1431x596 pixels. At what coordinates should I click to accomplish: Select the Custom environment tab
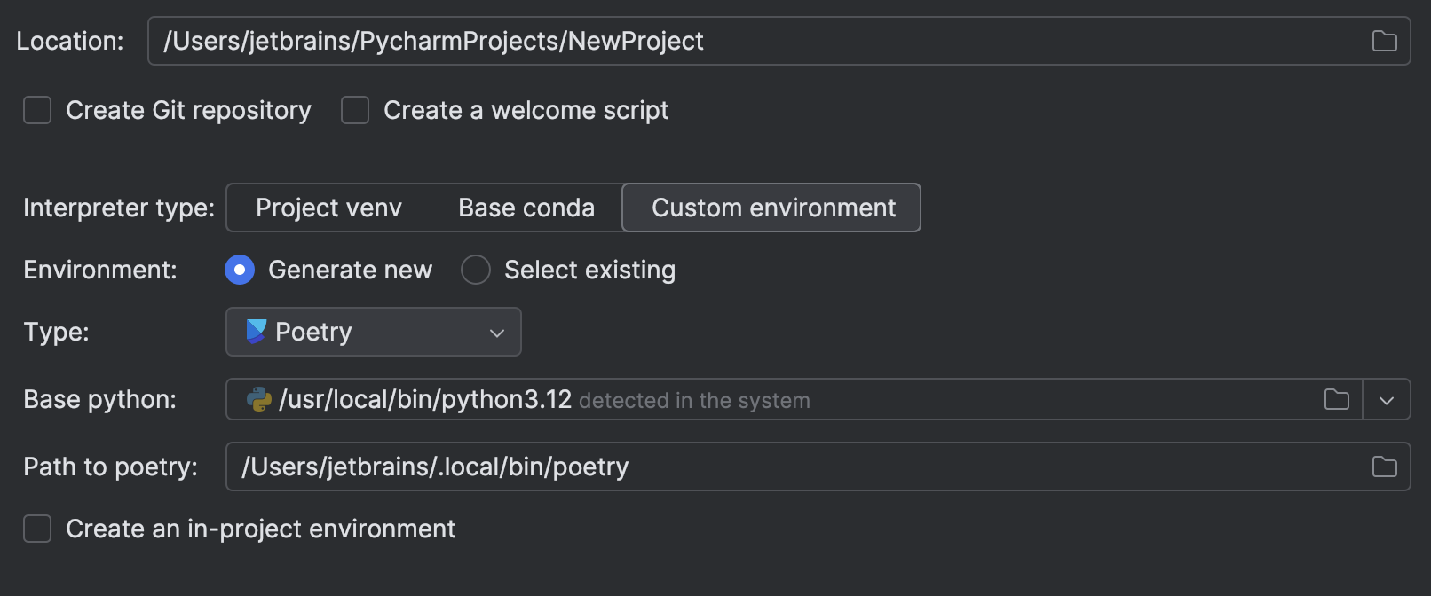tap(772, 208)
